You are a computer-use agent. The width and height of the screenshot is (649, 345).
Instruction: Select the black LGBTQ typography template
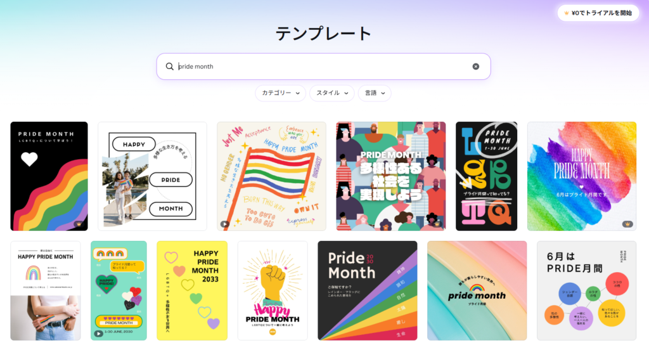coord(486,176)
